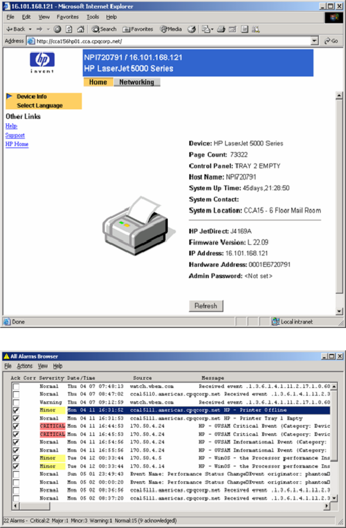
Task: Click the Edit page toolbar icon
Action: (233, 29)
